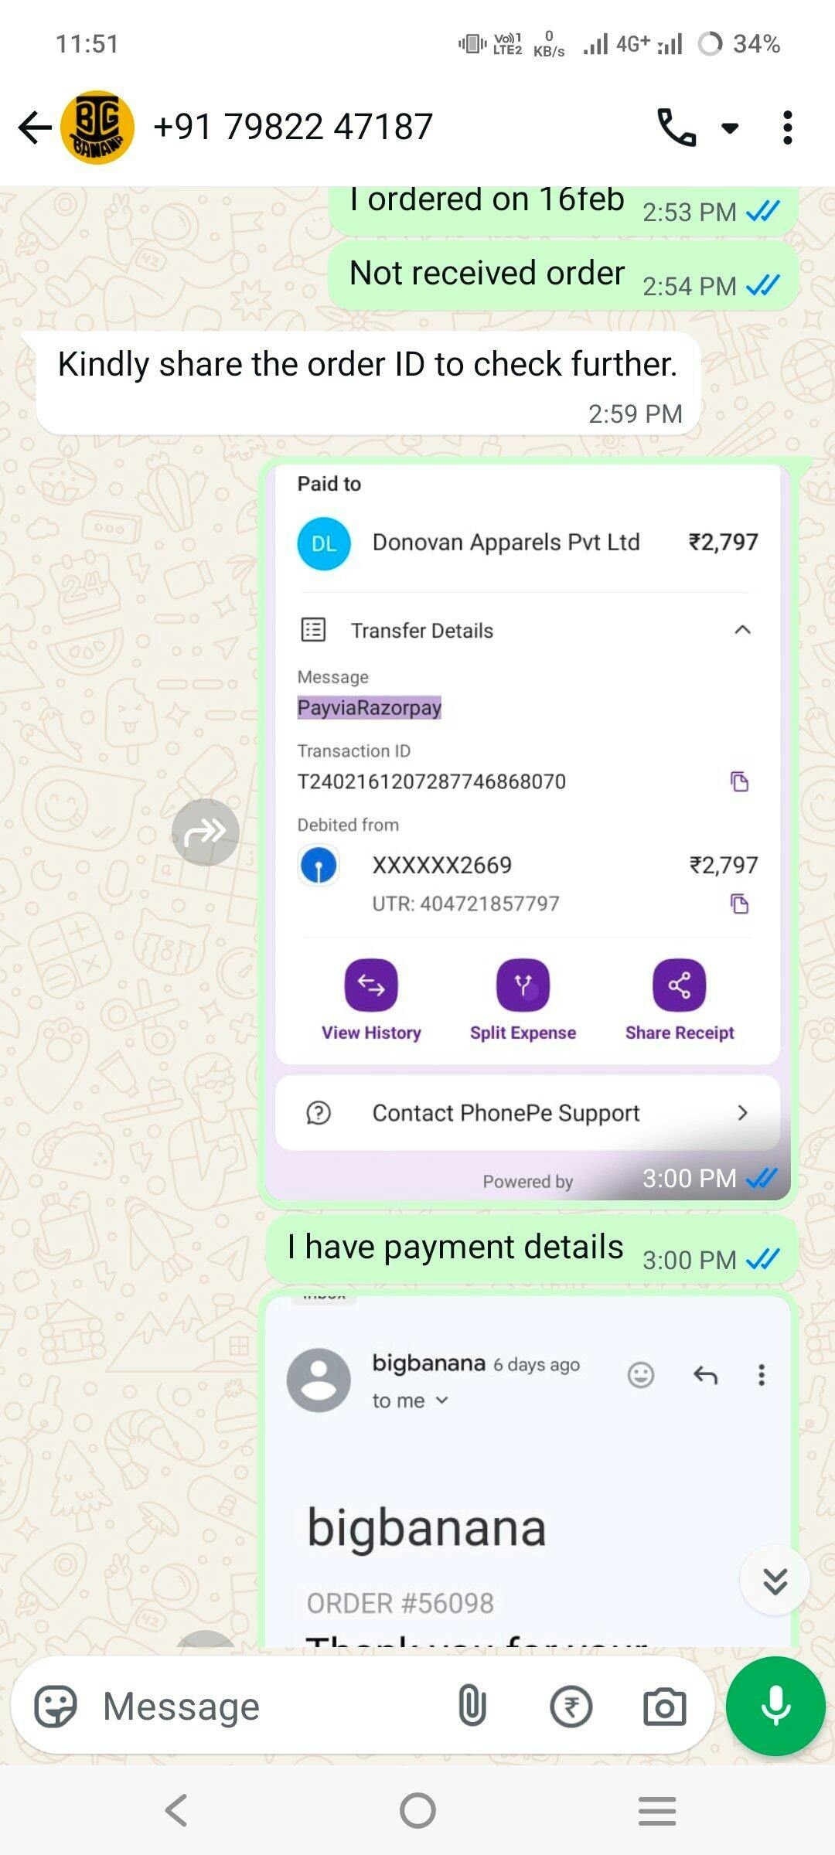
Task: Open the emoji sticker picker
Action: click(56, 1706)
